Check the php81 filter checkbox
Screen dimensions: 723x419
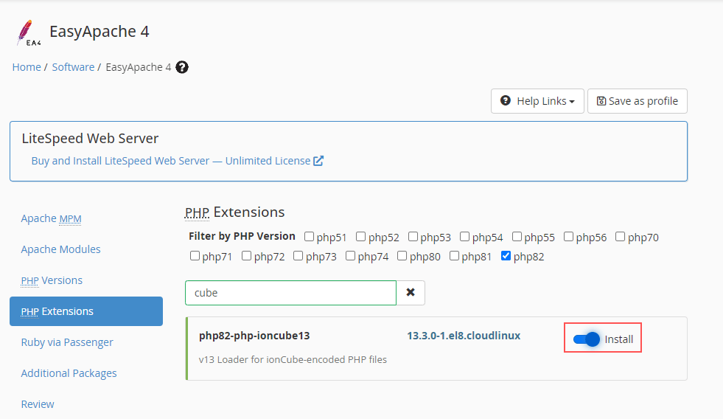[454, 256]
